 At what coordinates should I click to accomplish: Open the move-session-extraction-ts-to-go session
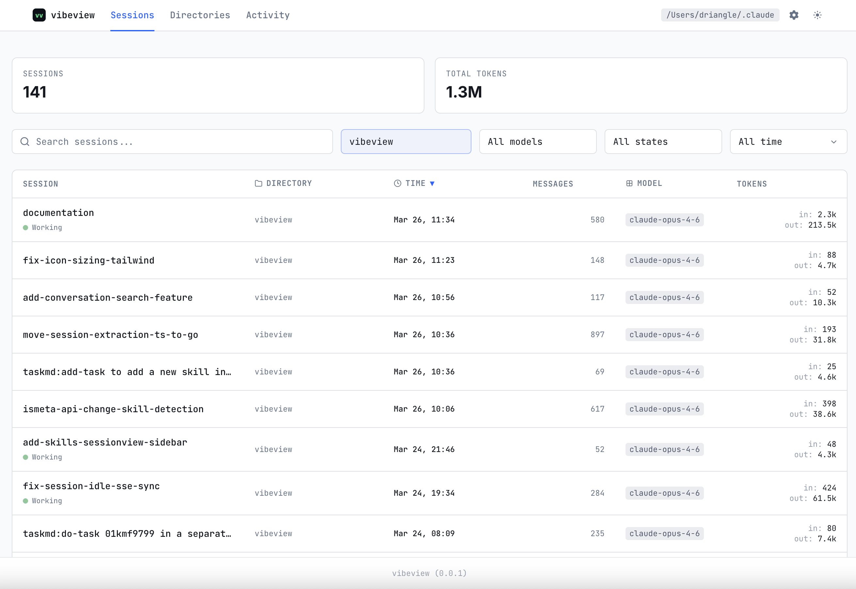pyautogui.click(x=110, y=335)
